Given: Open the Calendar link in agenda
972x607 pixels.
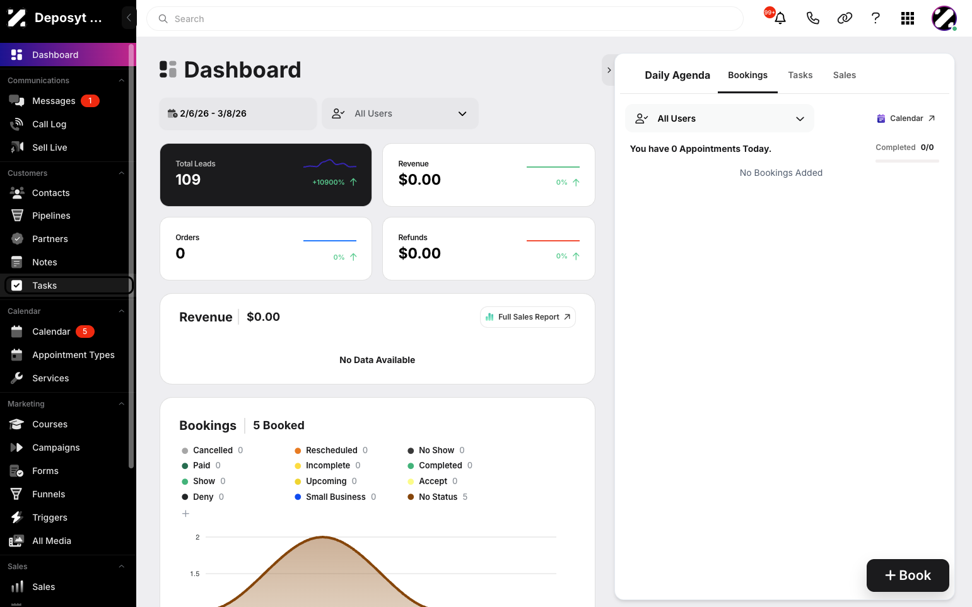Looking at the screenshot, I should 906,119.
